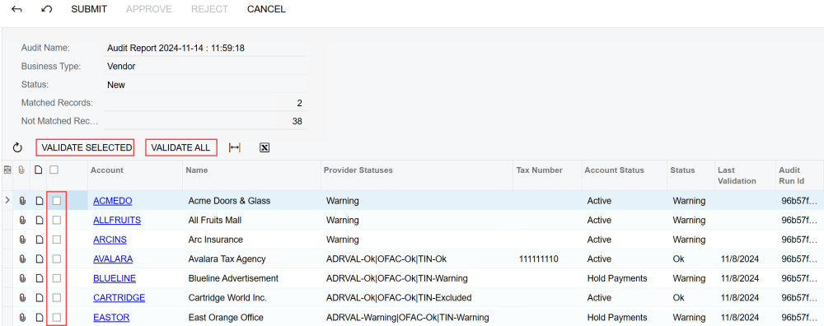Click the note document icon for ACMEDO
824x326 pixels.
[x=39, y=201]
